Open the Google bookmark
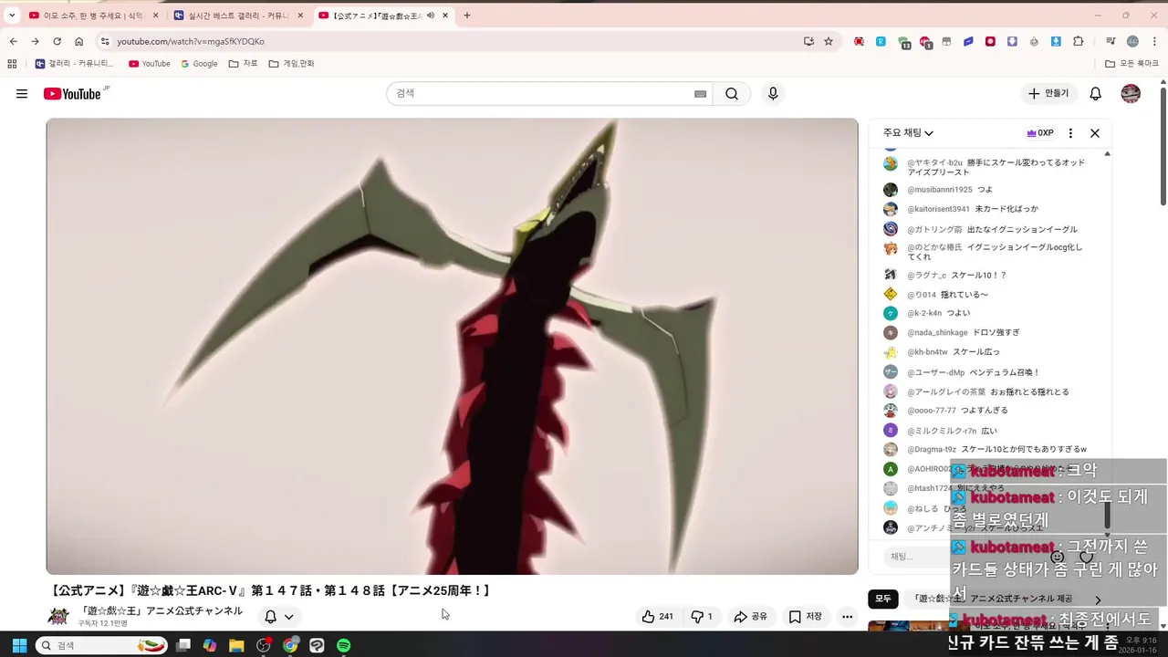This screenshot has height=657, width=1168. [x=199, y=64]
